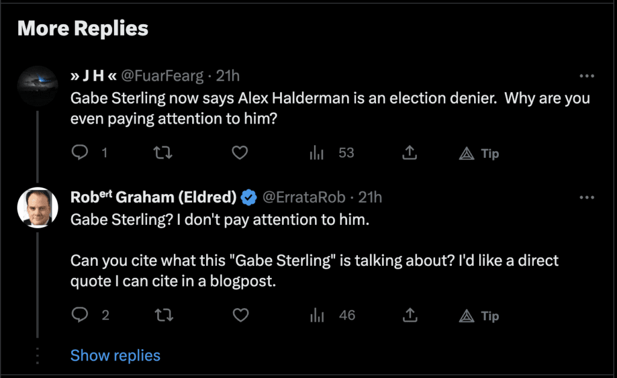Reply to the JH tweet
Viewport: 617px width, 378px height.
click(80, 153)
